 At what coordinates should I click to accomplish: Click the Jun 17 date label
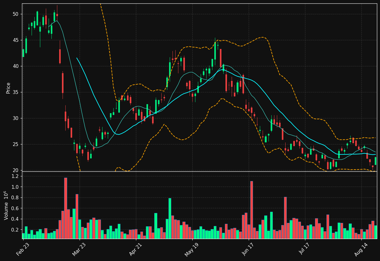[x=249, y=250]
